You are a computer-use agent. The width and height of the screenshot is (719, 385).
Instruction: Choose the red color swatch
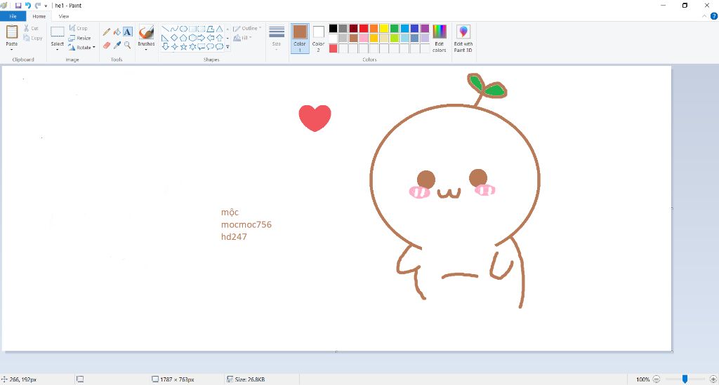(364, 28)
